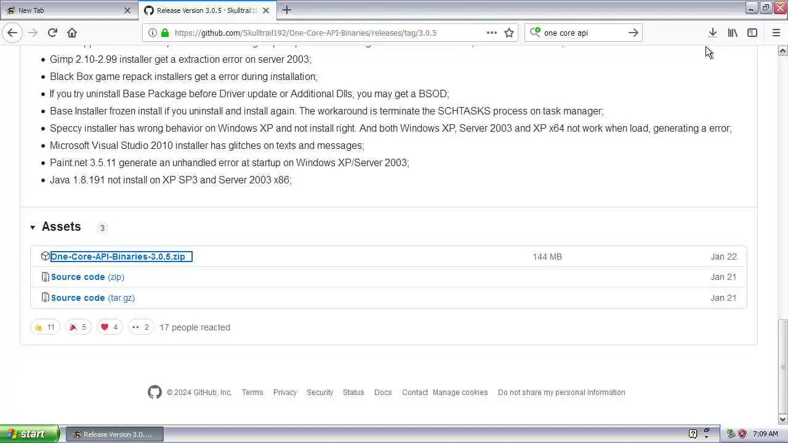Viewport: 788px width, 443px height.
Task: Open the Security footer link
Action: pyautogui.click(x=320, y=393)
